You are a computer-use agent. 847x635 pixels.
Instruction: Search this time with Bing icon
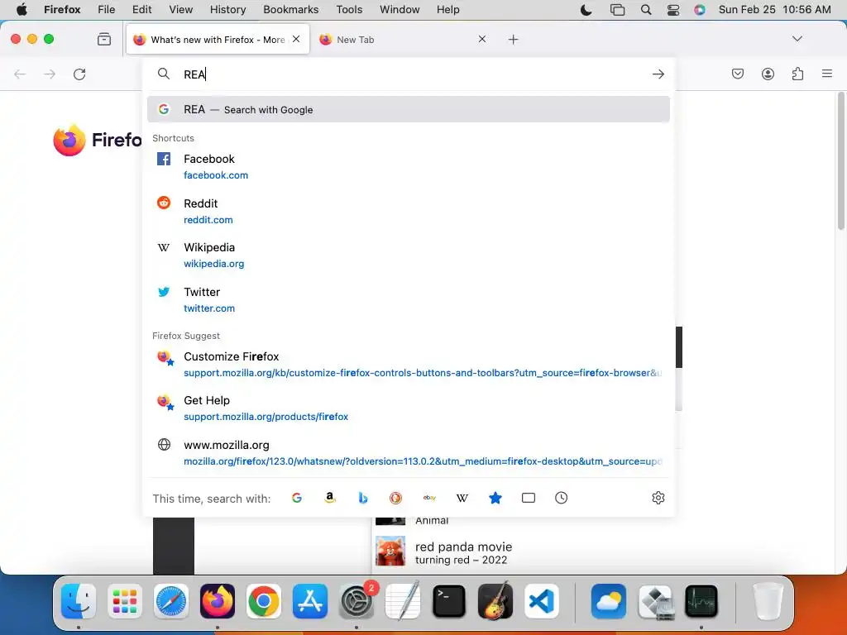click(x=363, y=498)
